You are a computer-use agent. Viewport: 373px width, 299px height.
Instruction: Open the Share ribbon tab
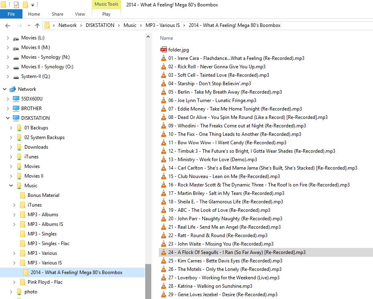pyautogui.click(x=58, y=14)
